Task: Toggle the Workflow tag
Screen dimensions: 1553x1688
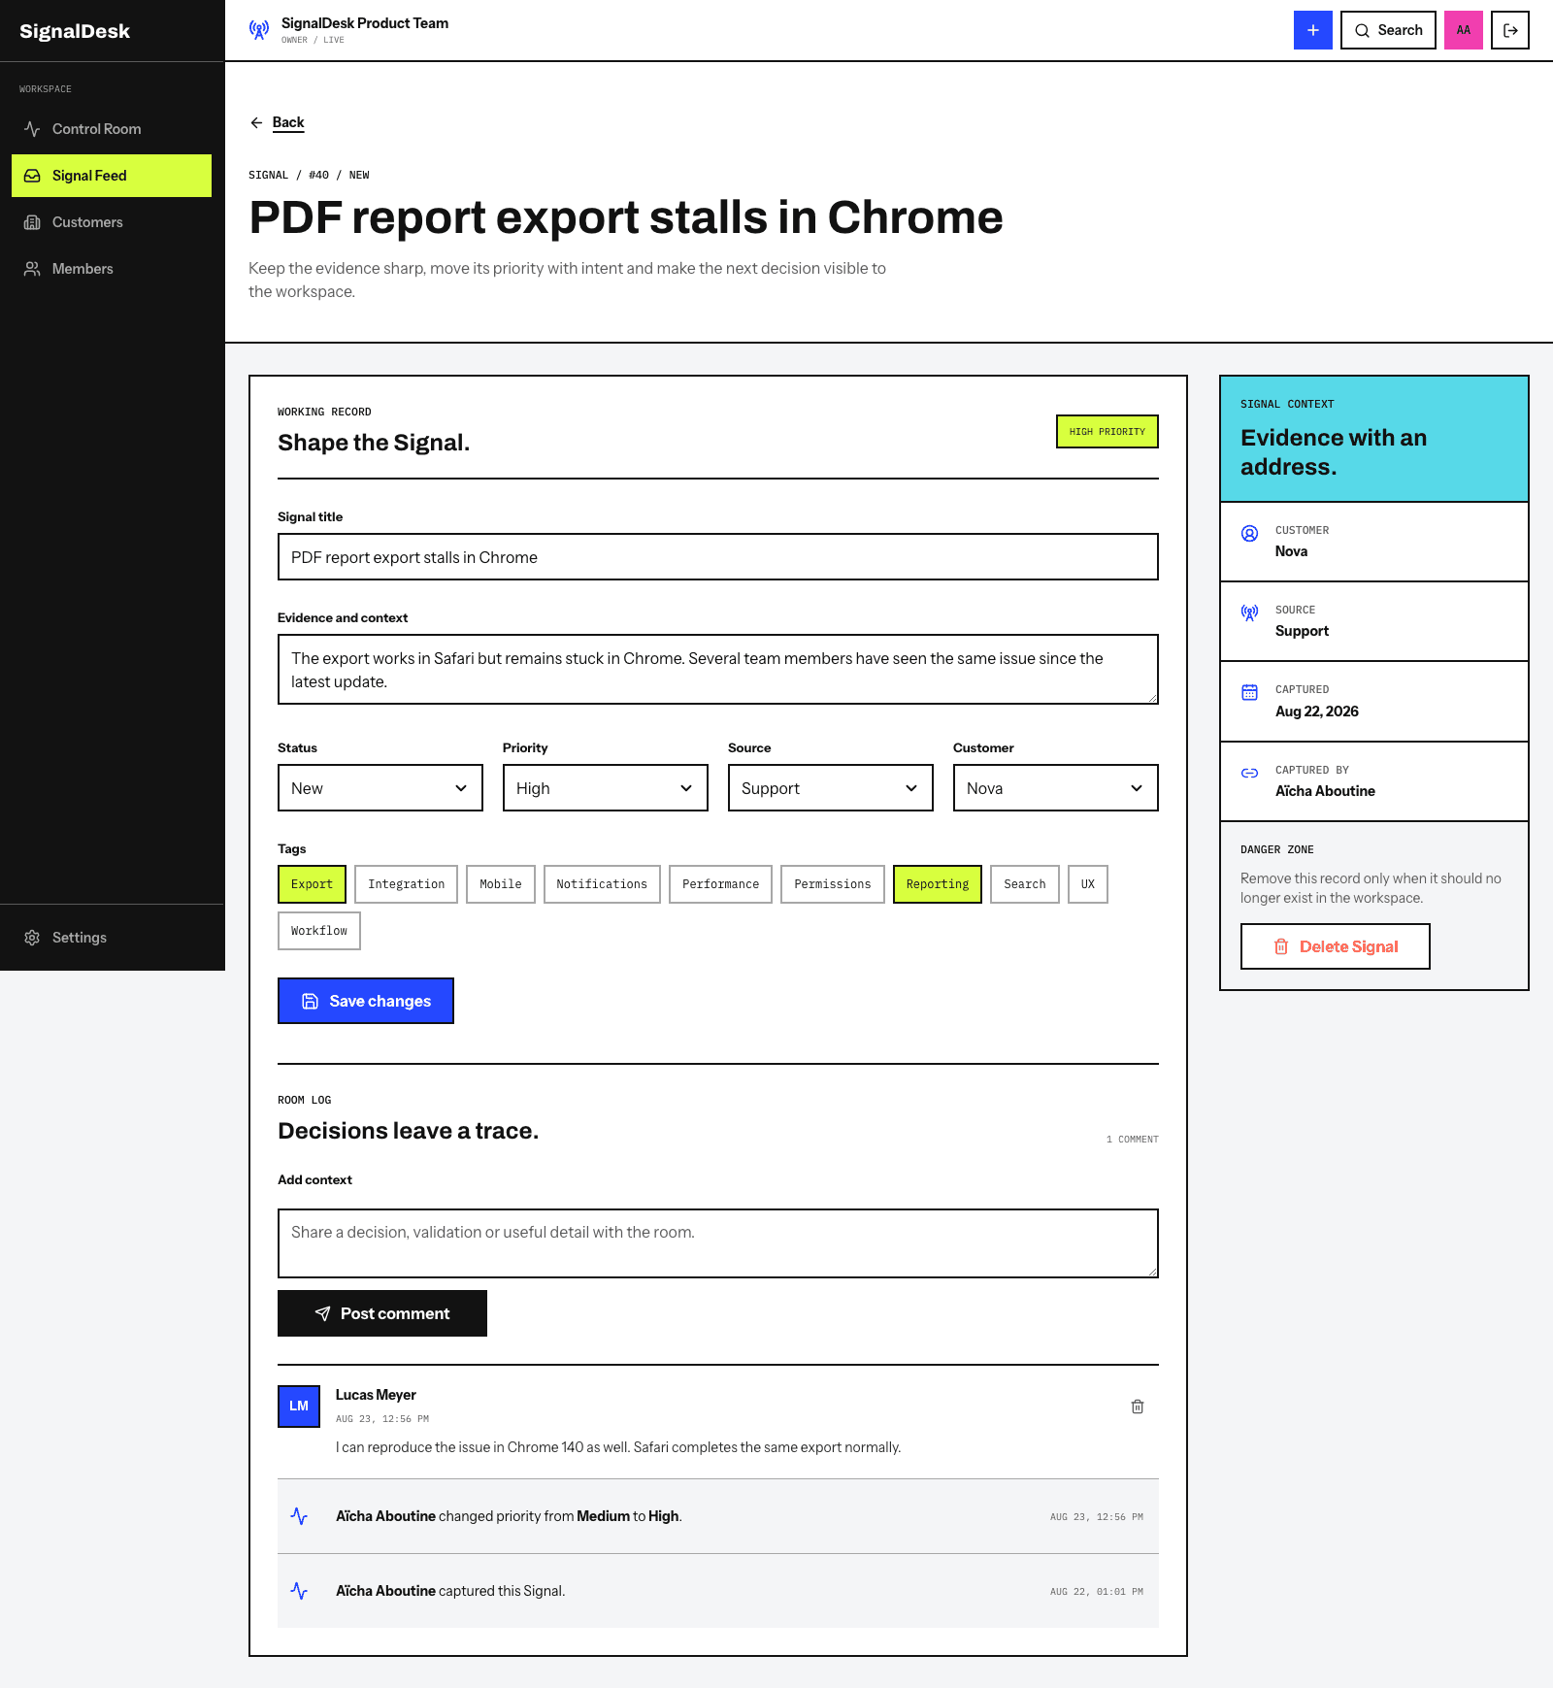Action: (x=319, y=931)
